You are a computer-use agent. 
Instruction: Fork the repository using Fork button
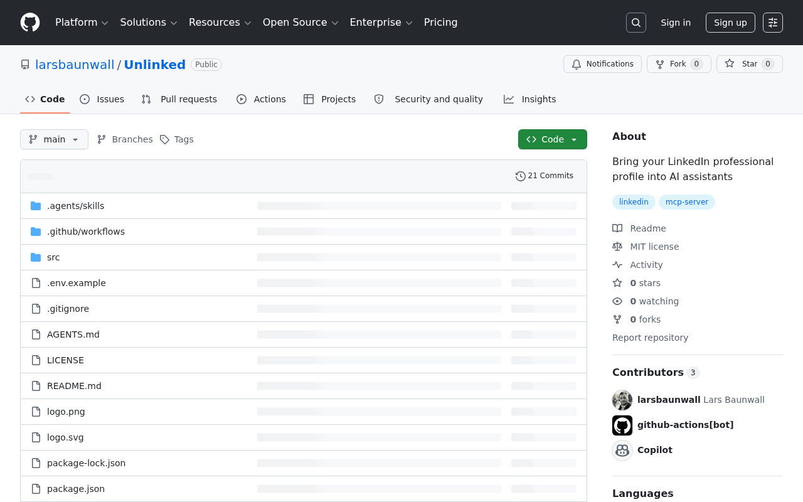coord(679,64)
